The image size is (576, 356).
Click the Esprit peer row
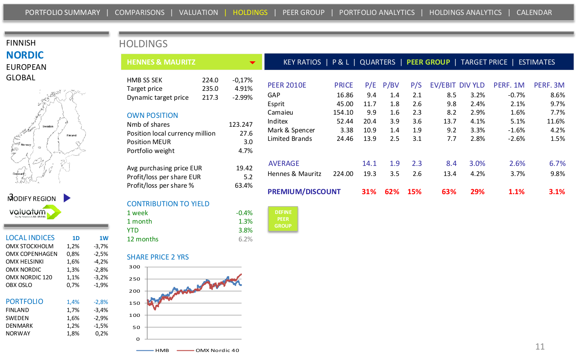[x=416, y=104]
